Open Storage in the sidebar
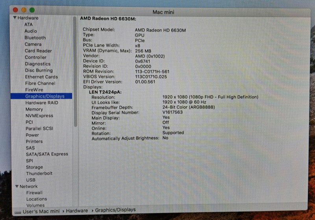 (34, 167)
